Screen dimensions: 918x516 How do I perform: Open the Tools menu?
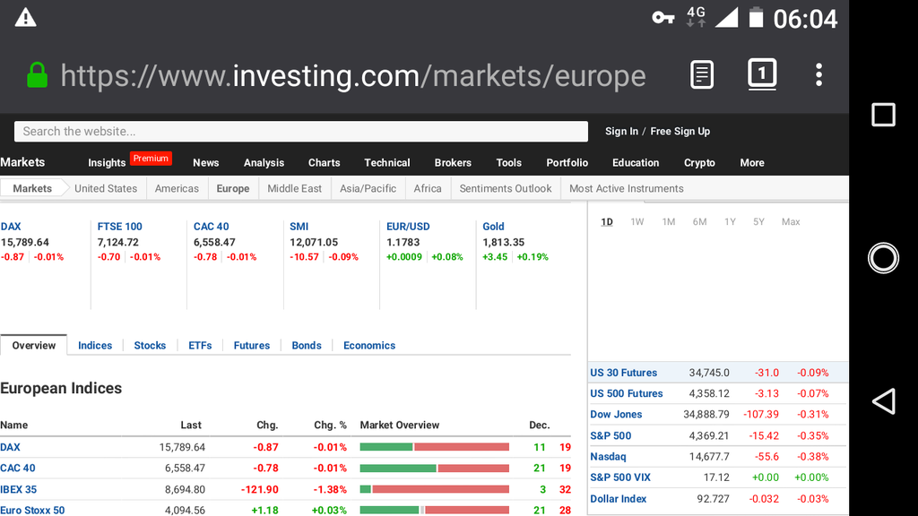click(508, 163)
